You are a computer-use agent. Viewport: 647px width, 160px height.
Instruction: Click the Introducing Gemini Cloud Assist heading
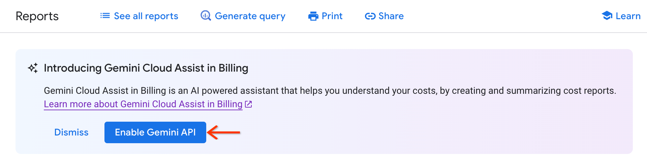[146, 68]
